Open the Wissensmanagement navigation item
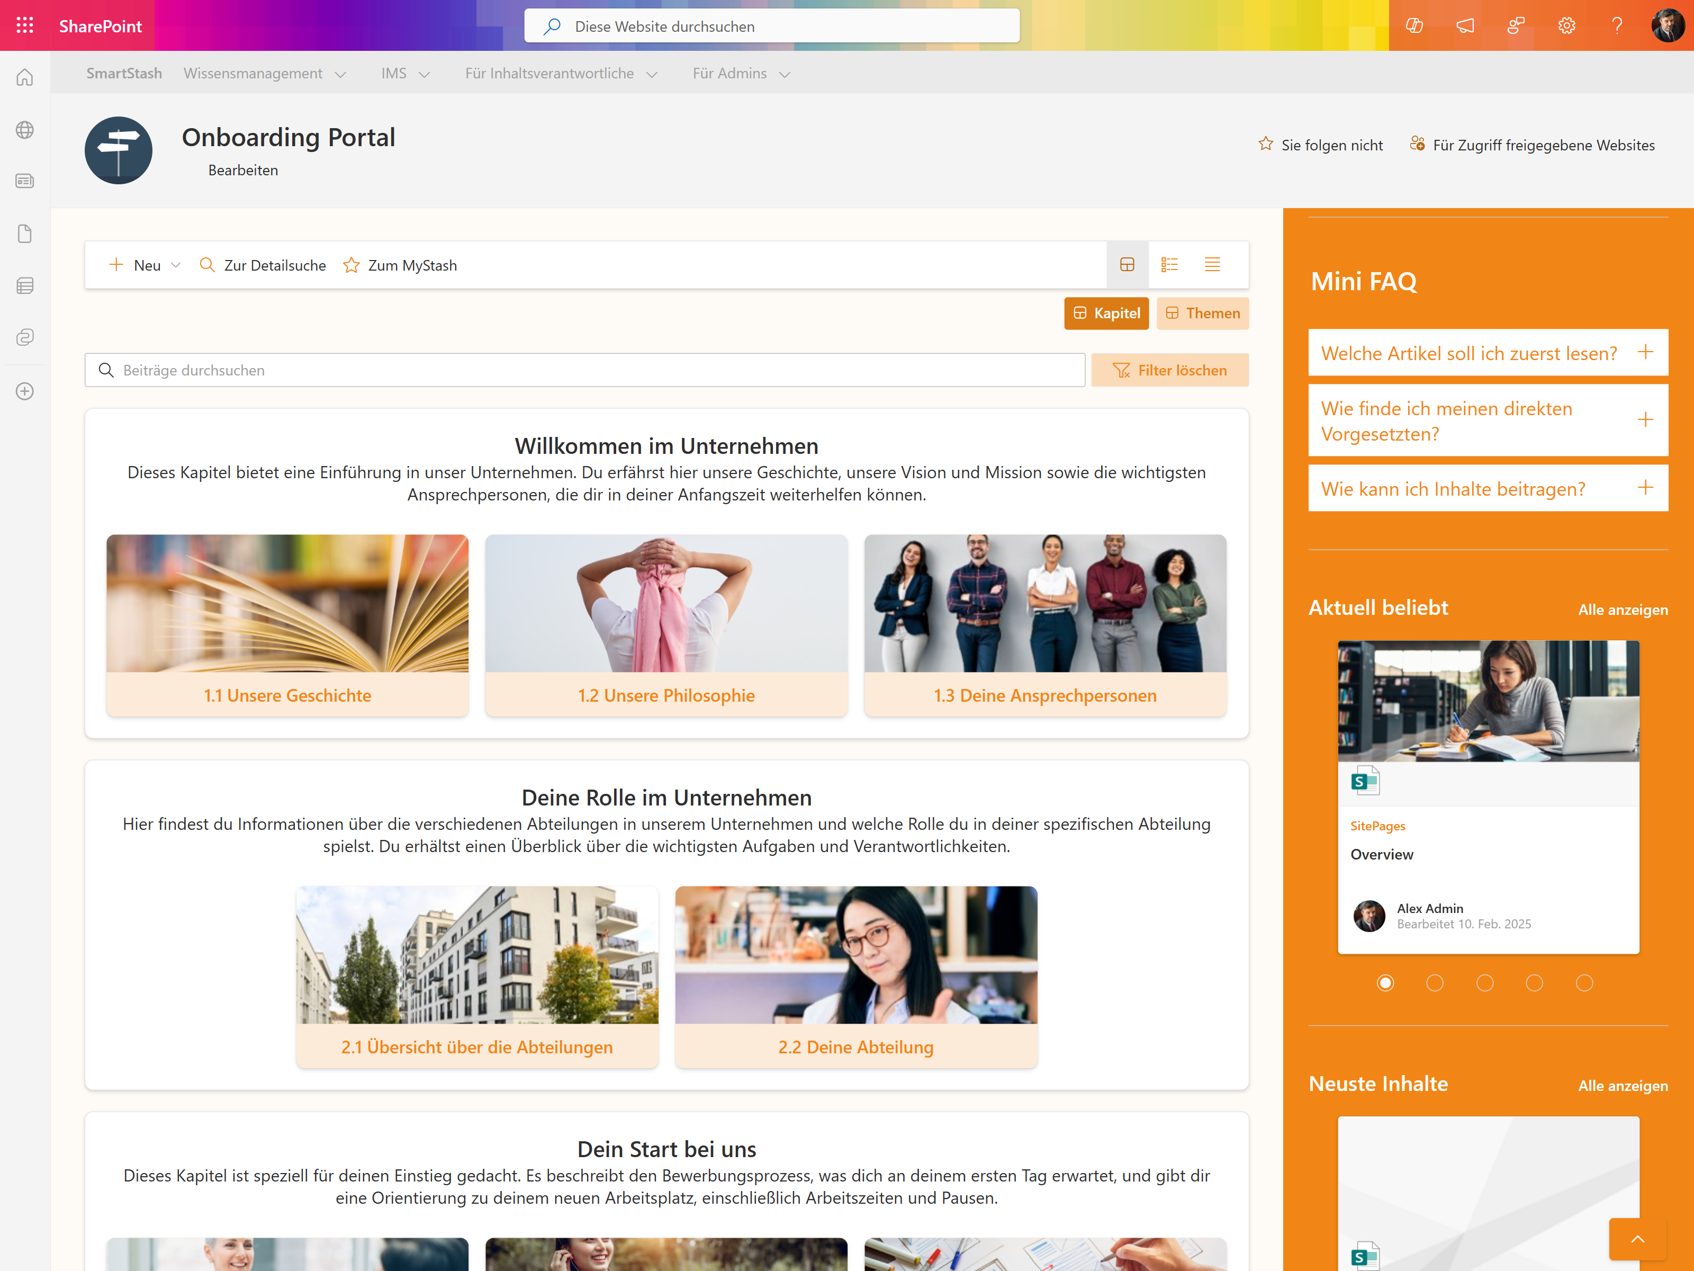Image resolution: width=1694 pixels, height=1271 pixels. pyautogui.click(x=253, y=73)
